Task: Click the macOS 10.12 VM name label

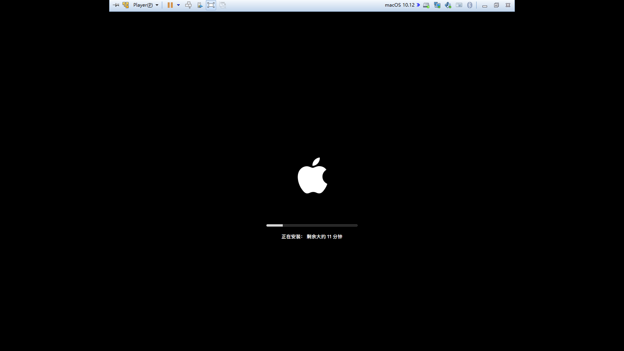Action: (400, 5)
